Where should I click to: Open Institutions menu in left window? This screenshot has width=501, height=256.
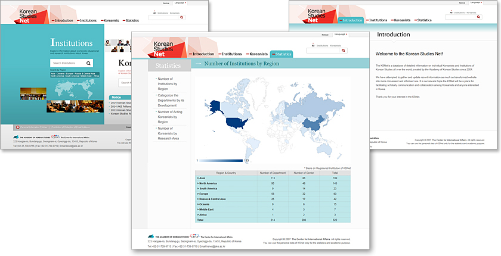coord(86,20)
